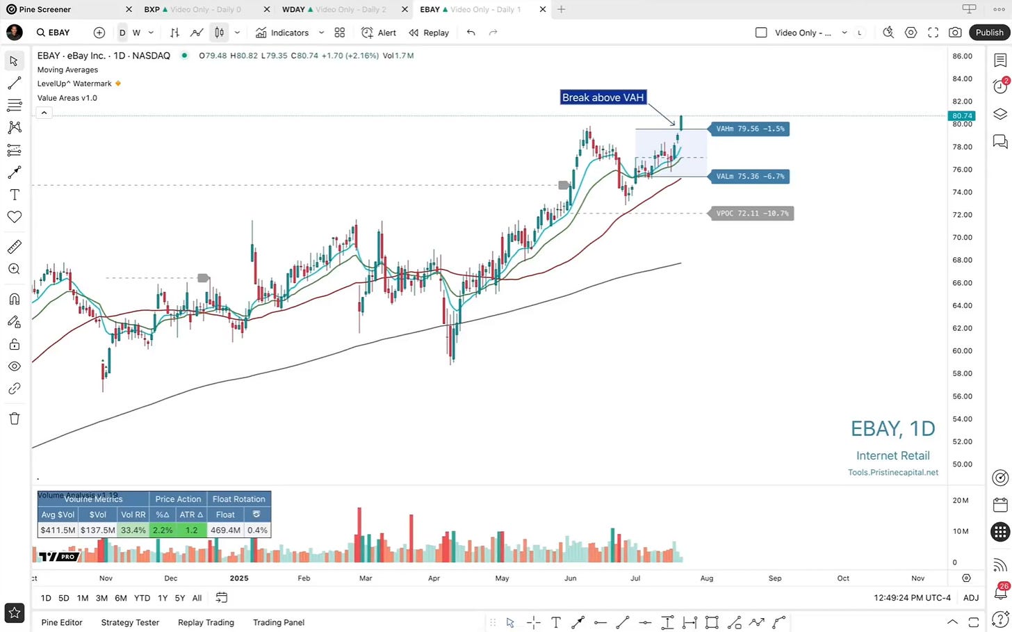The width and height of the screenshot is (1012, 632).
Task: Open the Trading Panel tab
Action: (x=279, y=622)
